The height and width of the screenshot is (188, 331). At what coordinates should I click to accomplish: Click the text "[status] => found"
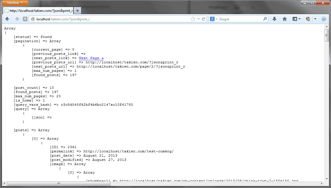click(33, 37)
